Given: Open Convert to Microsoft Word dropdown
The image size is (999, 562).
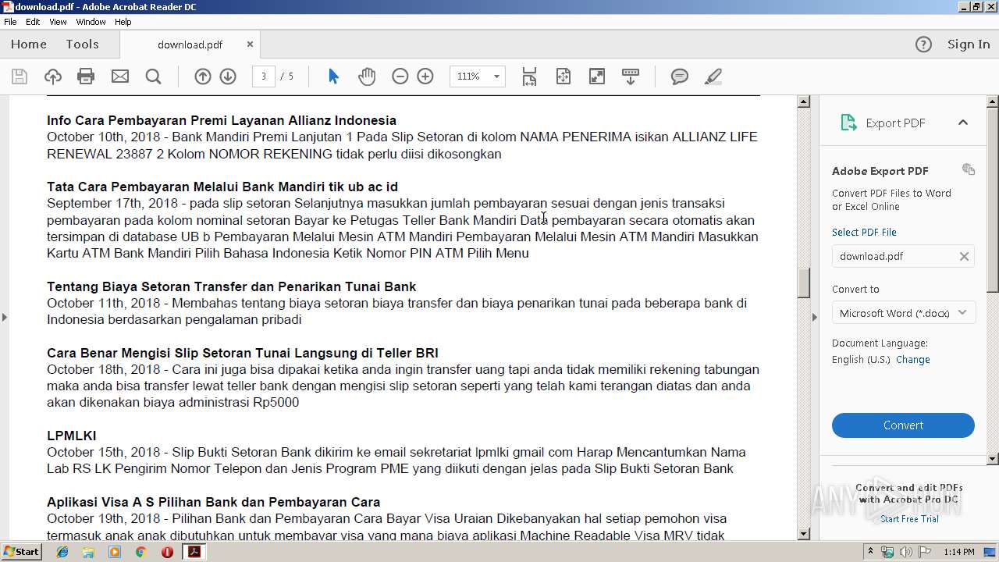Looking at the screenshot, I should (x=903, y=313).
